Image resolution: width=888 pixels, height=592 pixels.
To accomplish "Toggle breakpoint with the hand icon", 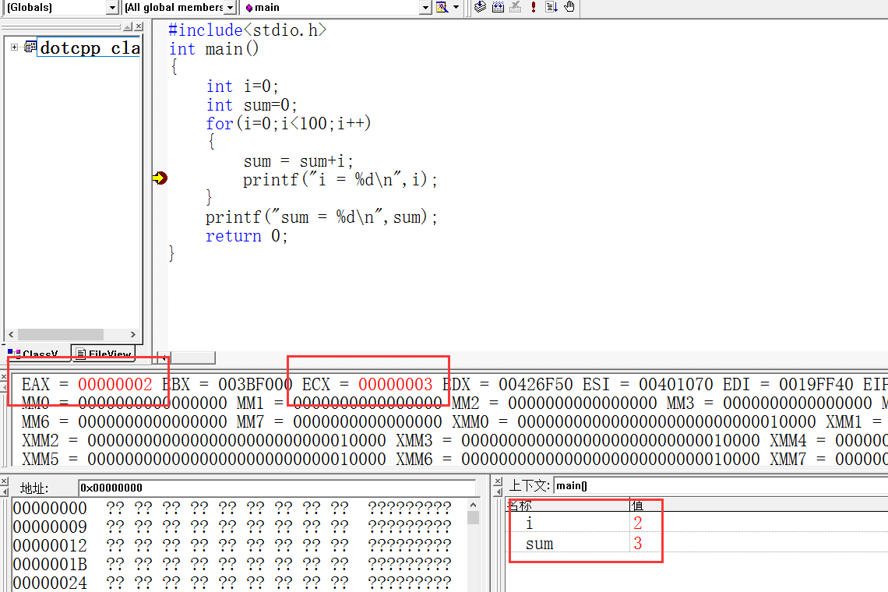I will coord(569,7).
